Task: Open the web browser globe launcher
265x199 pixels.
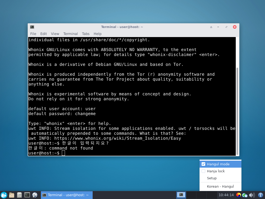Action: click(x=35, y=195)
